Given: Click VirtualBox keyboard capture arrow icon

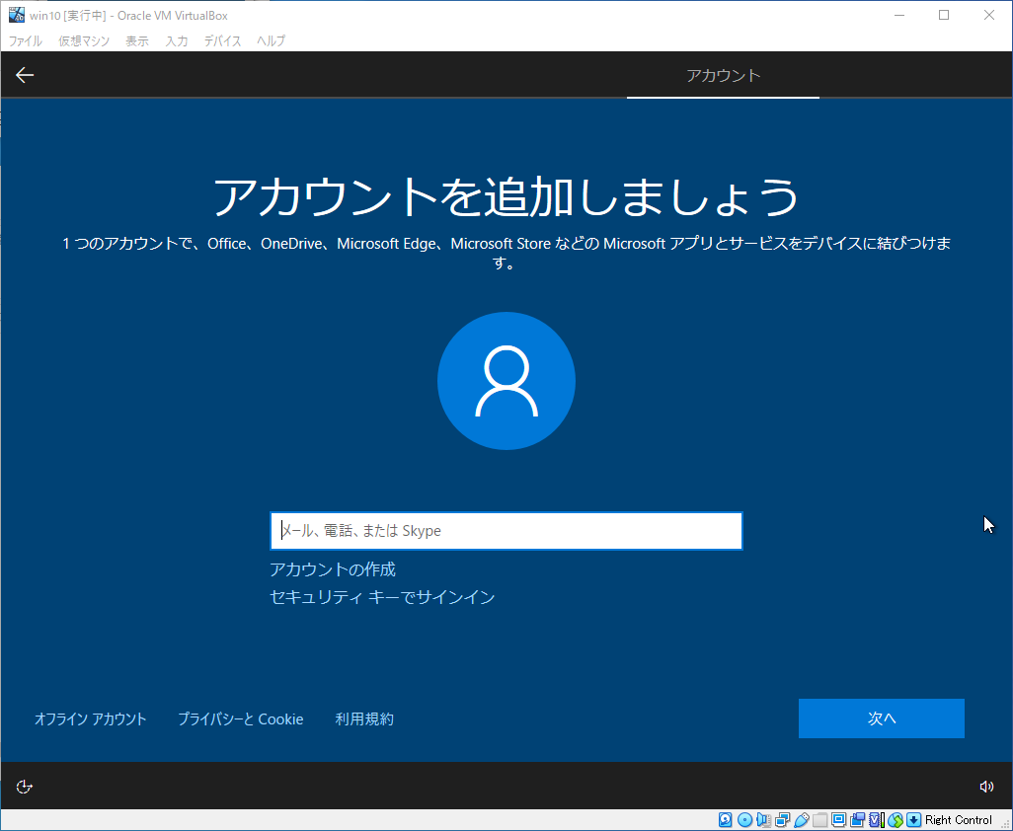Looking at the screenshot, I should coord(913,820).
